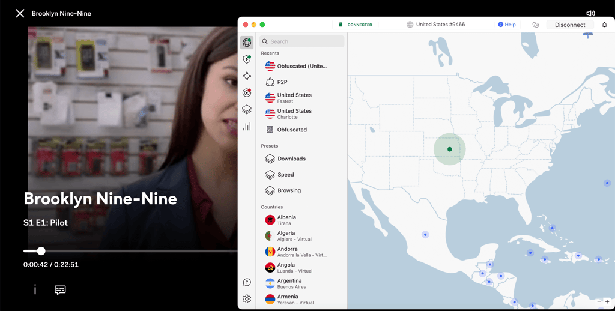The image size is (615, 311).
Task: Connect to Andorra la Vella
Action: (300, 252)
